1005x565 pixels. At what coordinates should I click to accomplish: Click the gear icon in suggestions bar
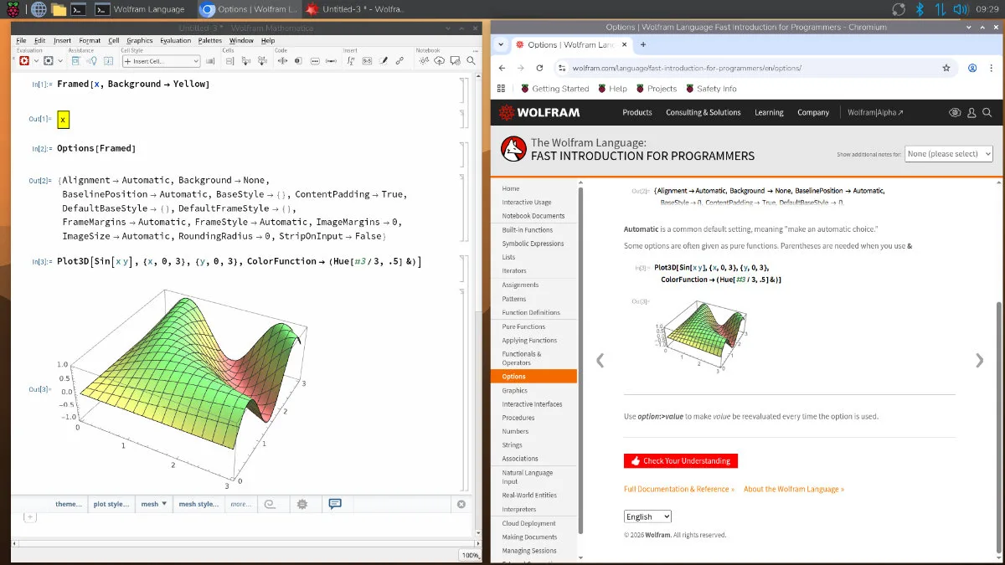pyautogui.click(x=302, y=504)
